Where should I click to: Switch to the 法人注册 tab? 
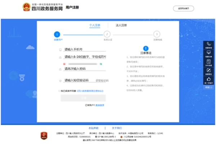tap(121, 25)
